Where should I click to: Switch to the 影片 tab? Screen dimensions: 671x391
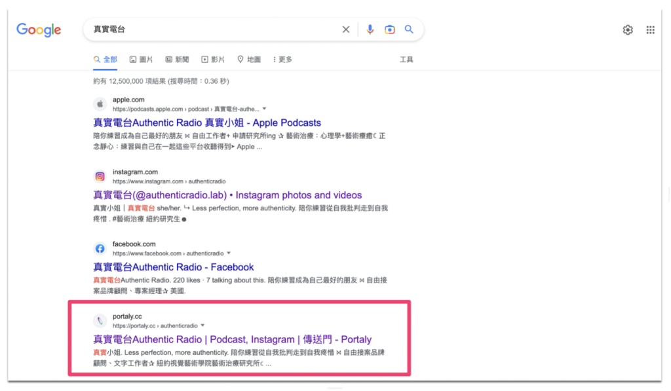(213, 60)
